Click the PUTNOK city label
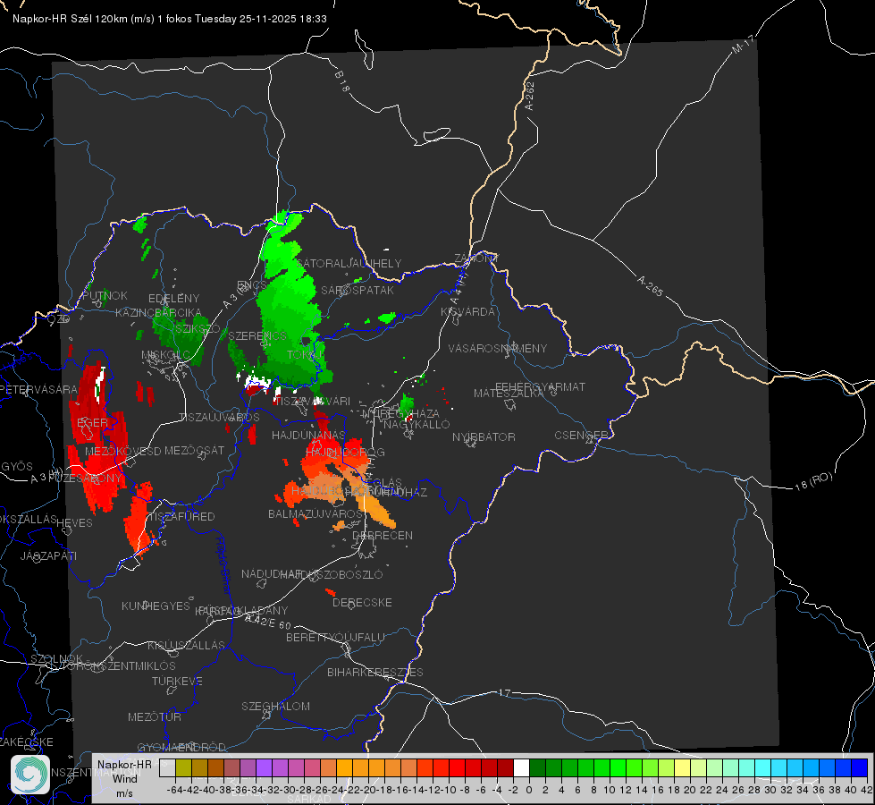Screen dimensions: 875x805 [105, 296]
